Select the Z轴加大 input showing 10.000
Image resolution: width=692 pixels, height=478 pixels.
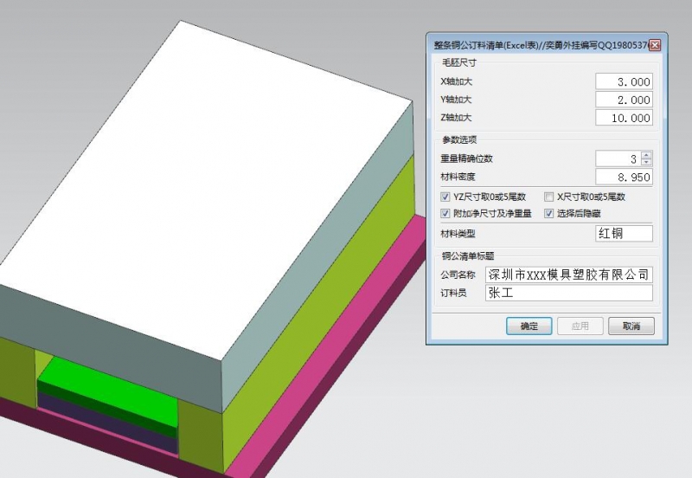(x=623, y=118)
